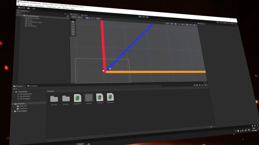Open the Layout dropdown at top right
The width and height of the screenshot is (259, 145).
[233, 23]
